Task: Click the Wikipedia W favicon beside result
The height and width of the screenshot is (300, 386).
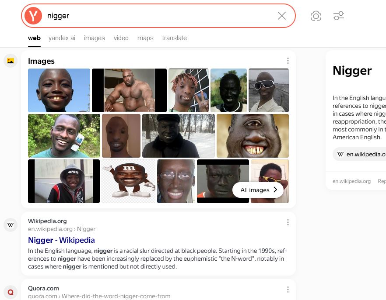Action: 11,225
